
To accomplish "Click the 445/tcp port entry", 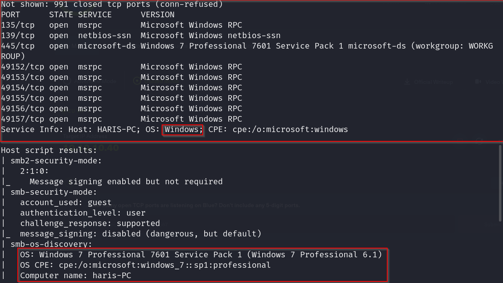I will (x=18, y=46).
